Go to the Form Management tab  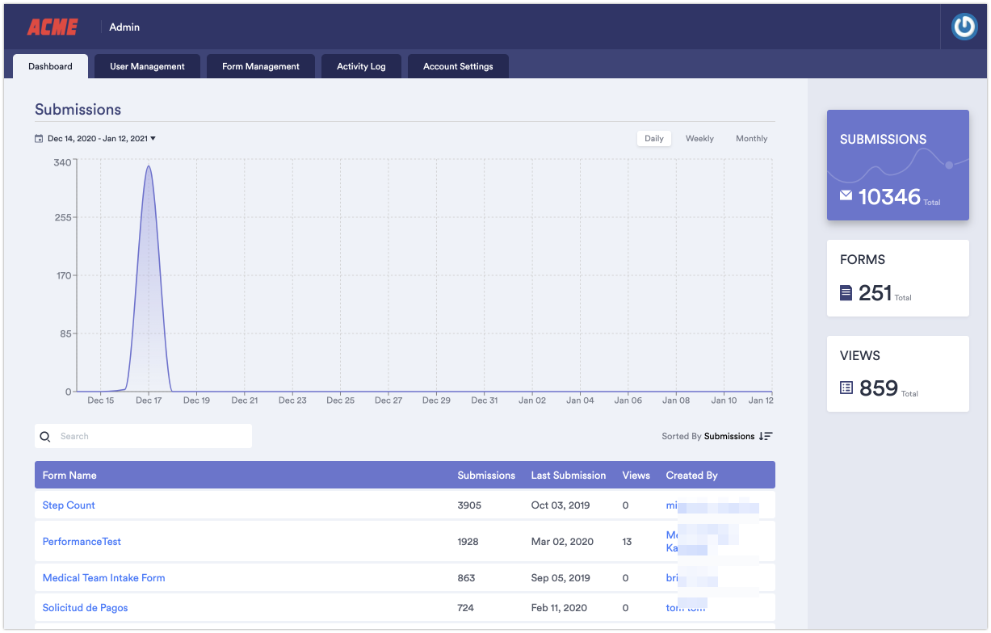(x=260, y=66)
